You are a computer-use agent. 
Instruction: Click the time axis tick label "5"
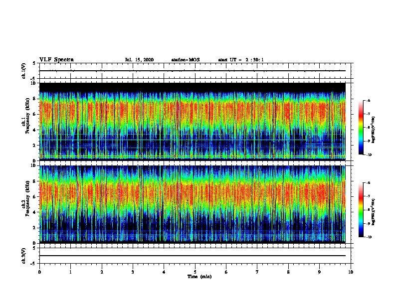coord(195,272)
